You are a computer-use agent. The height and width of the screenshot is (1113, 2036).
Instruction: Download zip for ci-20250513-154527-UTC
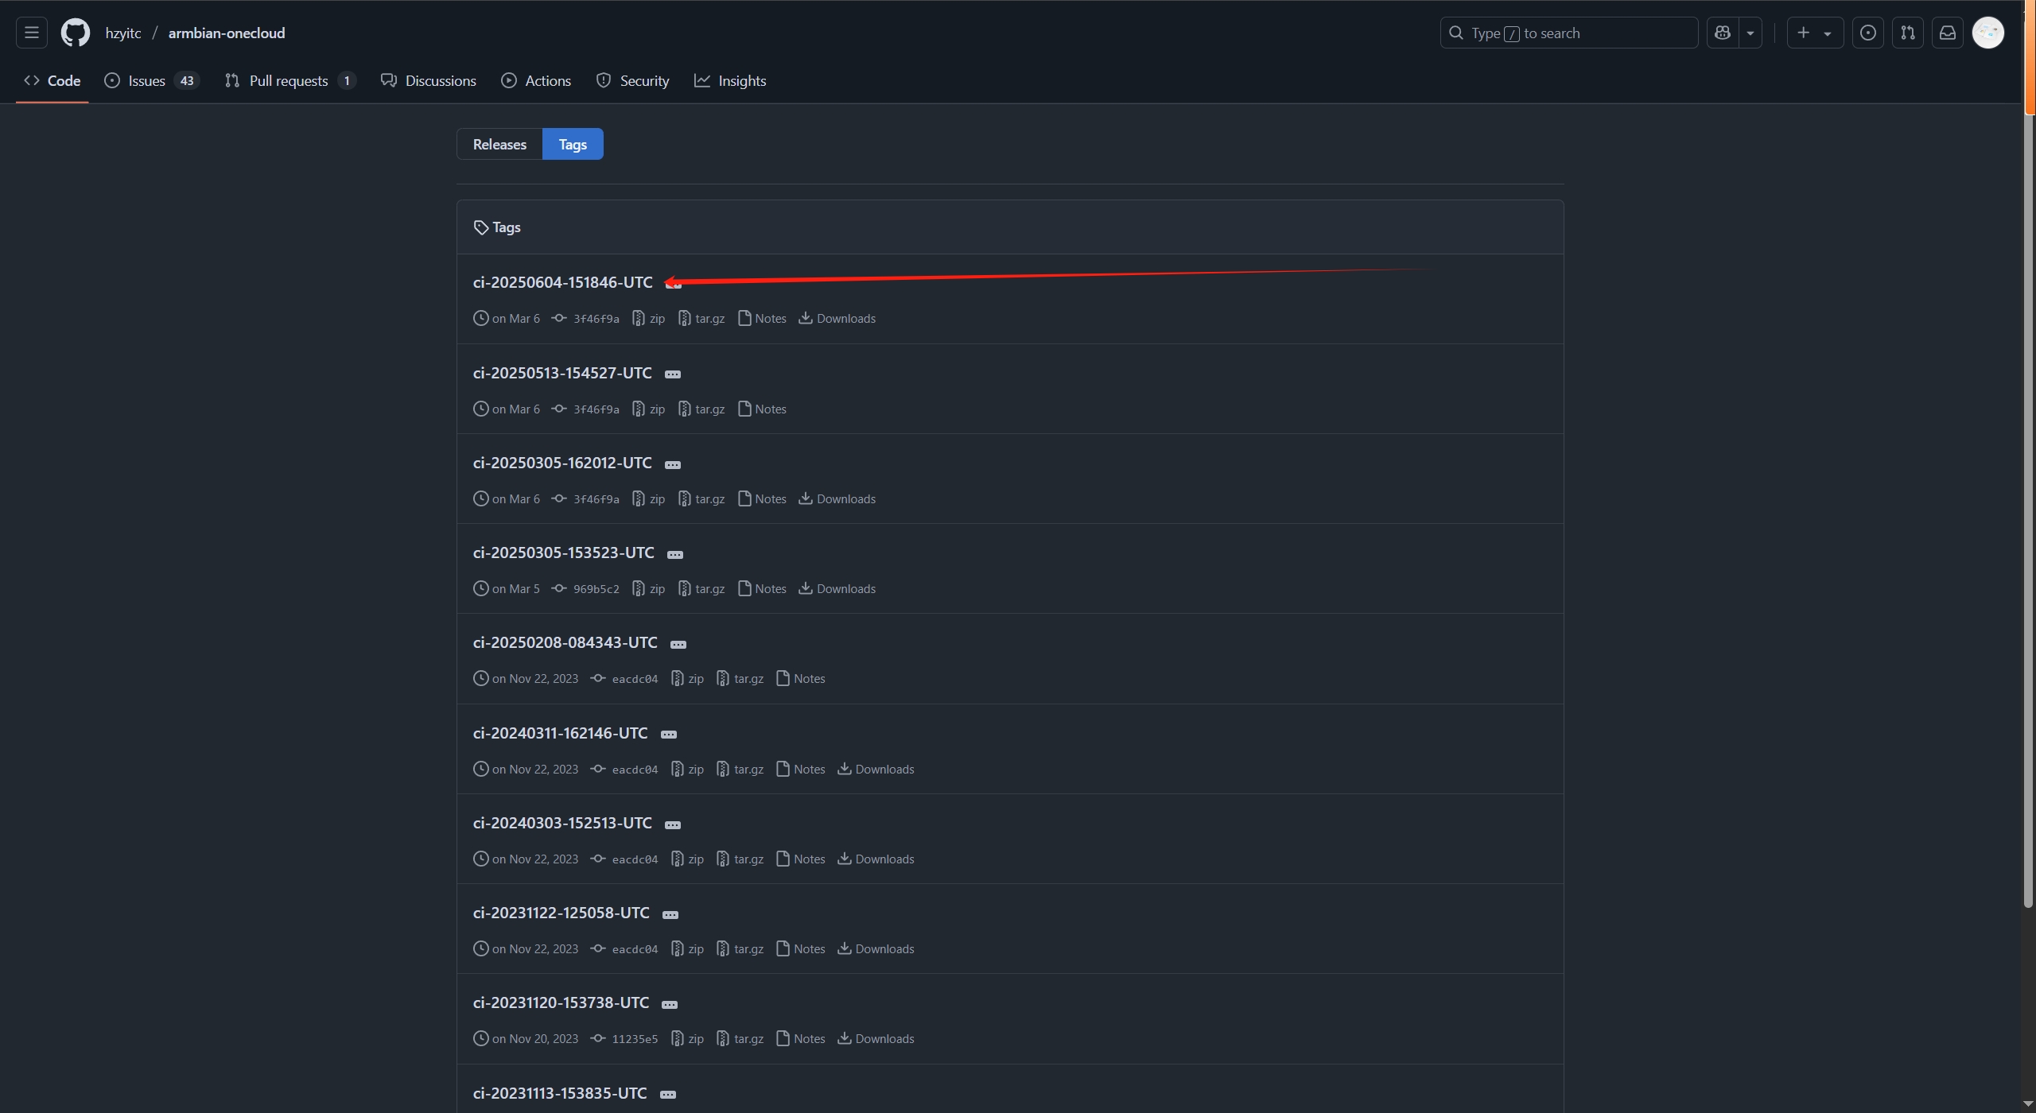tap(648, 409)
